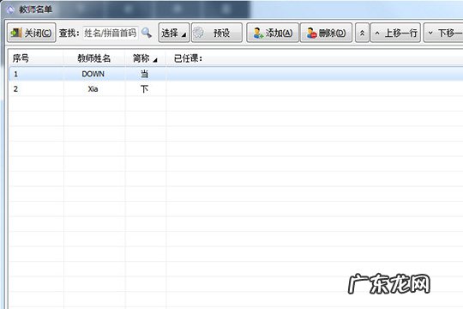Open the 选择 dropdown button
Image resolution: width=463 pixels, height=309 pixels.
click(174, 33)
